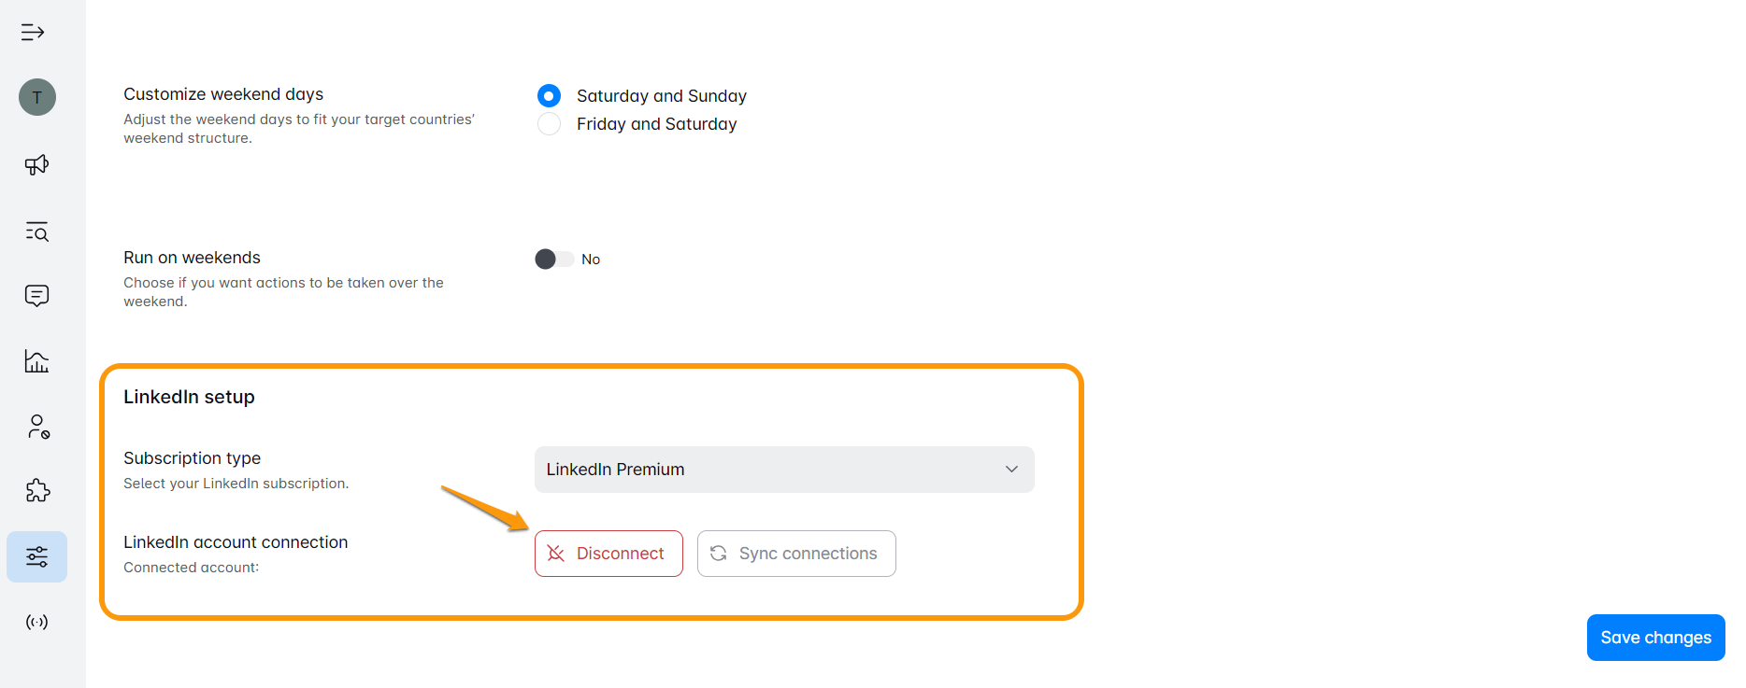Open the user roles person icon
This screenshot has width=1746, height=688.
point(38,427)
